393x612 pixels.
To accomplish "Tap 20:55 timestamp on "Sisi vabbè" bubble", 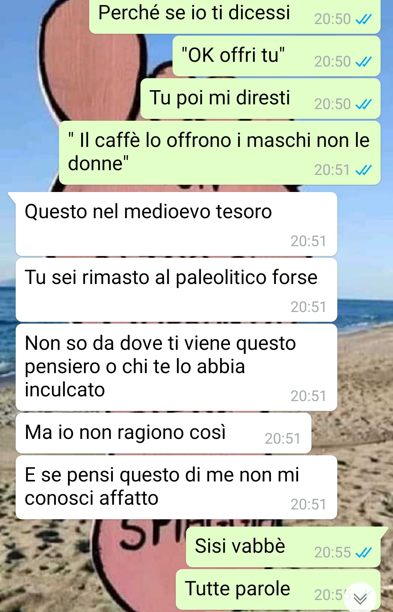I will coord(332,552).
